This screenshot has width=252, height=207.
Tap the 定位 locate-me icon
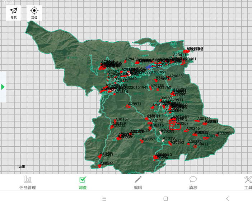pos(34,13)
